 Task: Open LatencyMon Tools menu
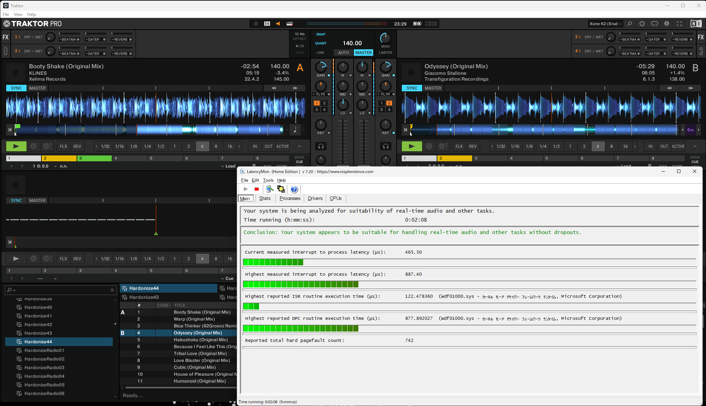point(268,180)
